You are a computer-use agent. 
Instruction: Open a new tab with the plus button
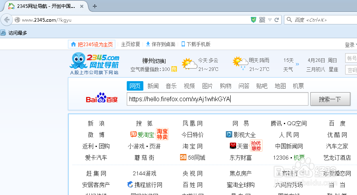click(95, 6)
